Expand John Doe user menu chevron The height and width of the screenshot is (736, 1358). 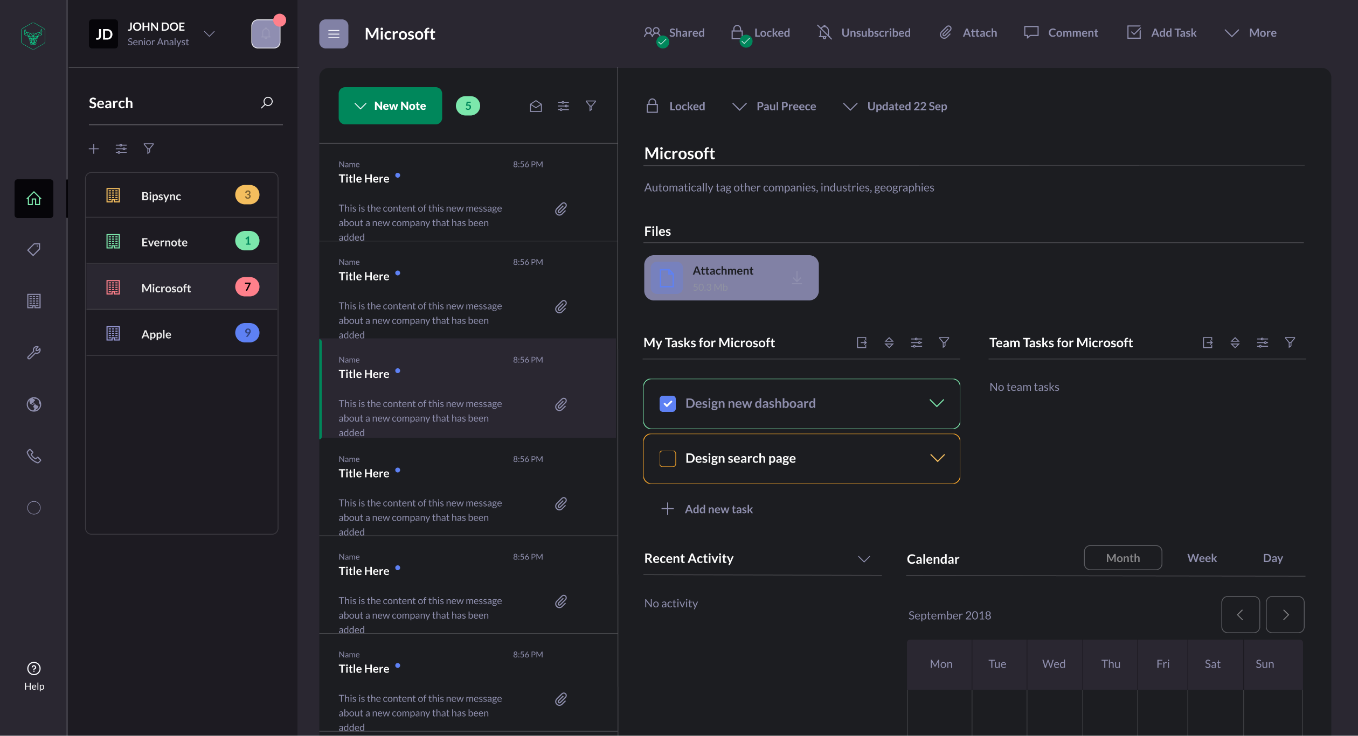[x=210, y=34]
